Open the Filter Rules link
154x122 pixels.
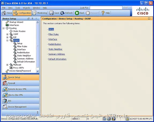pos(54,34)
